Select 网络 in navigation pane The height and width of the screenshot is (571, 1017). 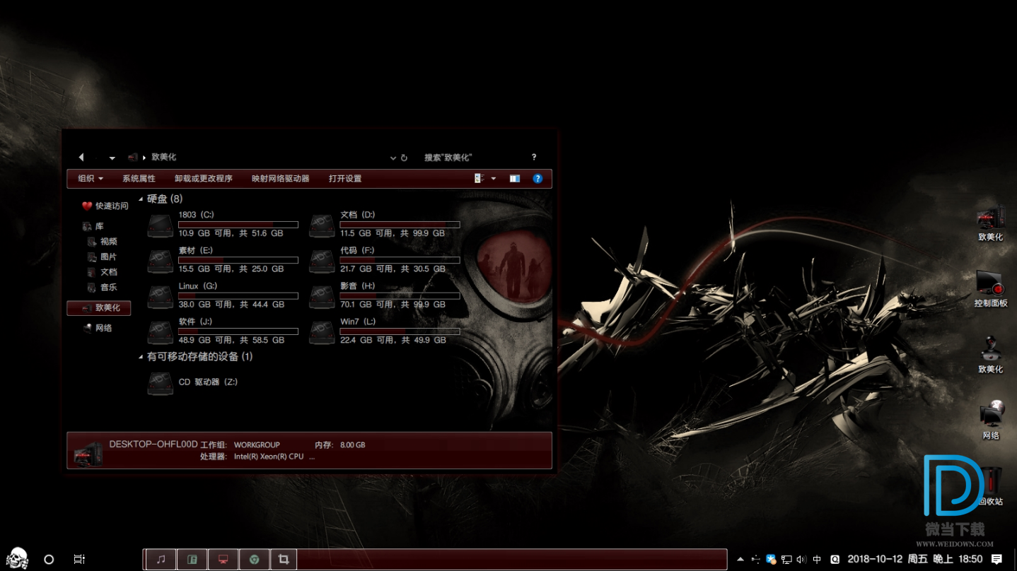(x=98, y=327)
